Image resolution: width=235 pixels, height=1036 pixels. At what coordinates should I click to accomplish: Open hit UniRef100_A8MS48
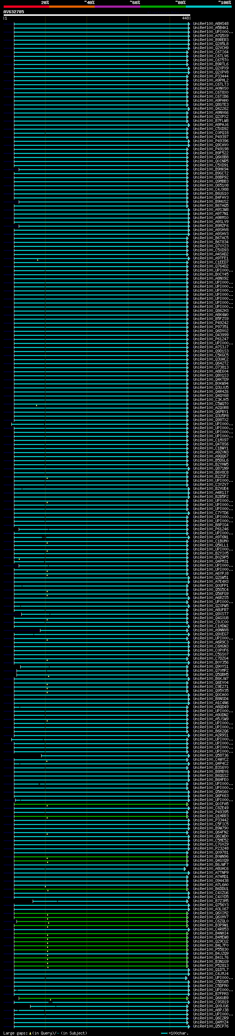[211, 24]
